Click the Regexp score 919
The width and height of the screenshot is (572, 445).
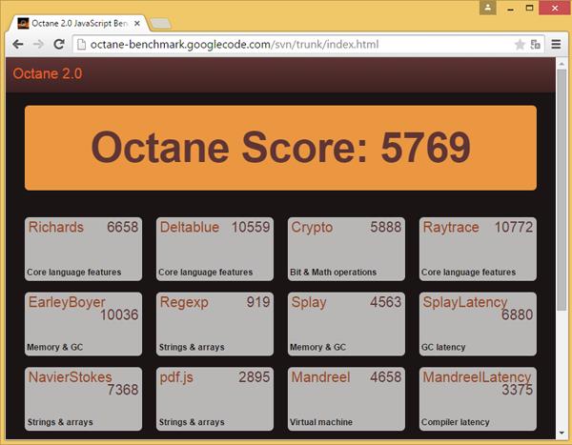click(x=258, y=302)
